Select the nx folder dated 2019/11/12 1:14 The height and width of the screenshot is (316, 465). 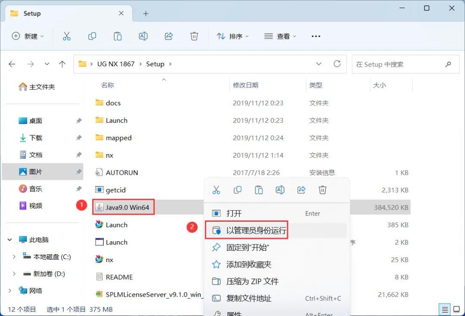[104, 155]
